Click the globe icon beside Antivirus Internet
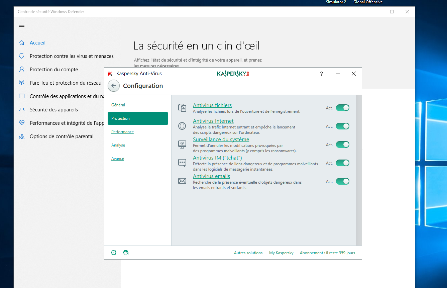 pyautogui.click(x=182, y=126)
